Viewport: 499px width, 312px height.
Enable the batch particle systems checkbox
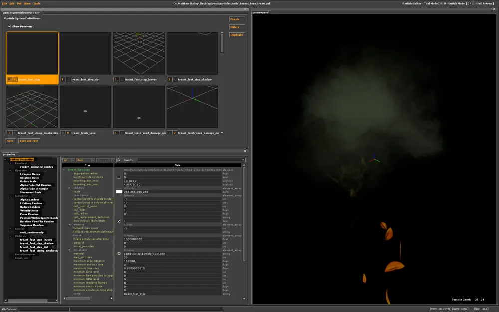pyautogui.click(x=119, y=177)
